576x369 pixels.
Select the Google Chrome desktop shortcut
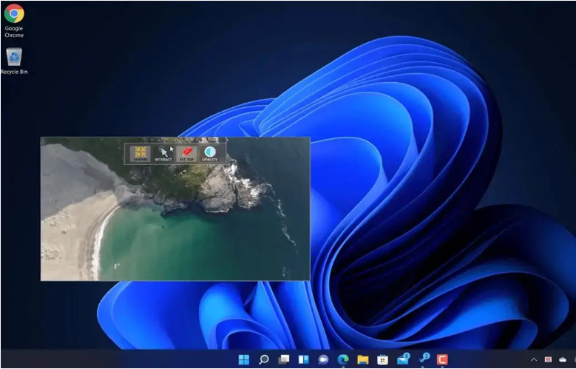14,21
